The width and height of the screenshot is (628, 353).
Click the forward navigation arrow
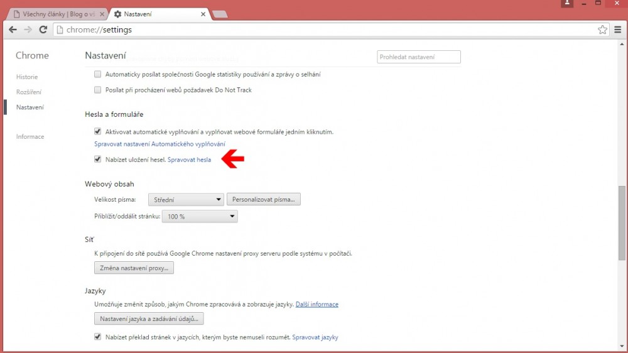28,30
